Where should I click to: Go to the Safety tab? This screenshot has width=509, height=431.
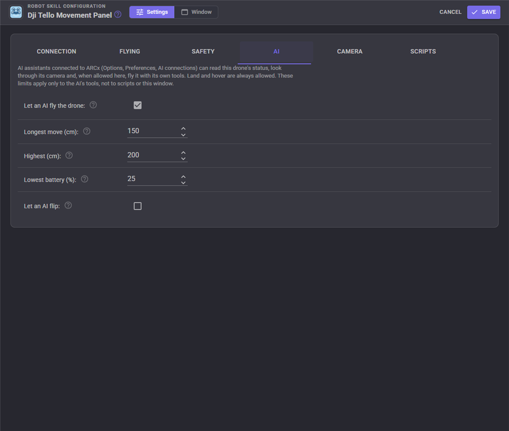tap(203, 52)
